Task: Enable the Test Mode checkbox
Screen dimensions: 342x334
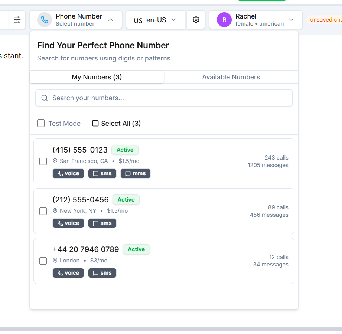Action: pyautogui.click(x=41, y=123)
